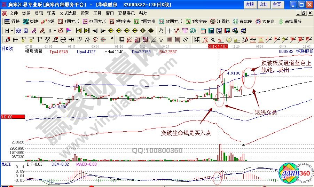Viewport: 314px width, 187px height.
Task: Open the 公式选股 menu
Action: [68, 13]
